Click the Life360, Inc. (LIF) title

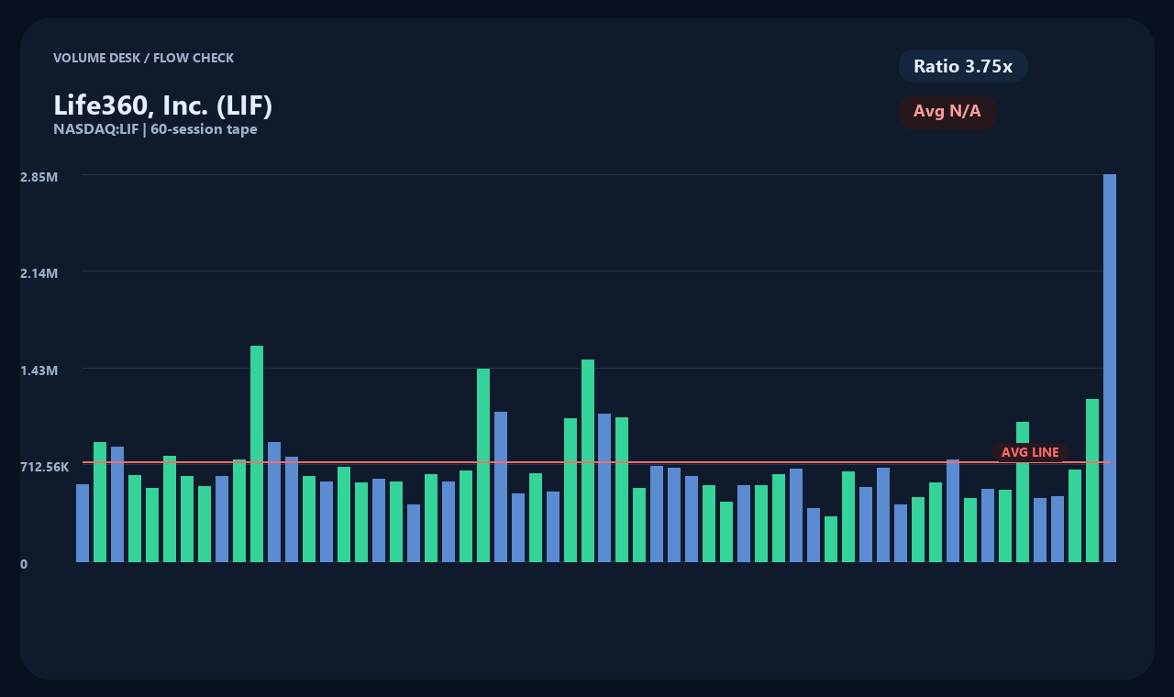click(x=163, y=105)
